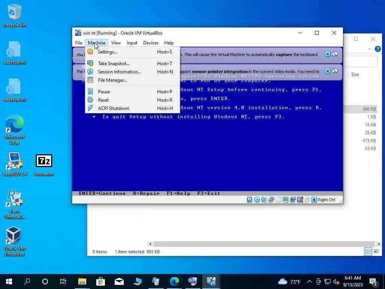Open File Explorer from the taskbar
This screenshot has width=385, height=289.
click(x=82, y=281)
